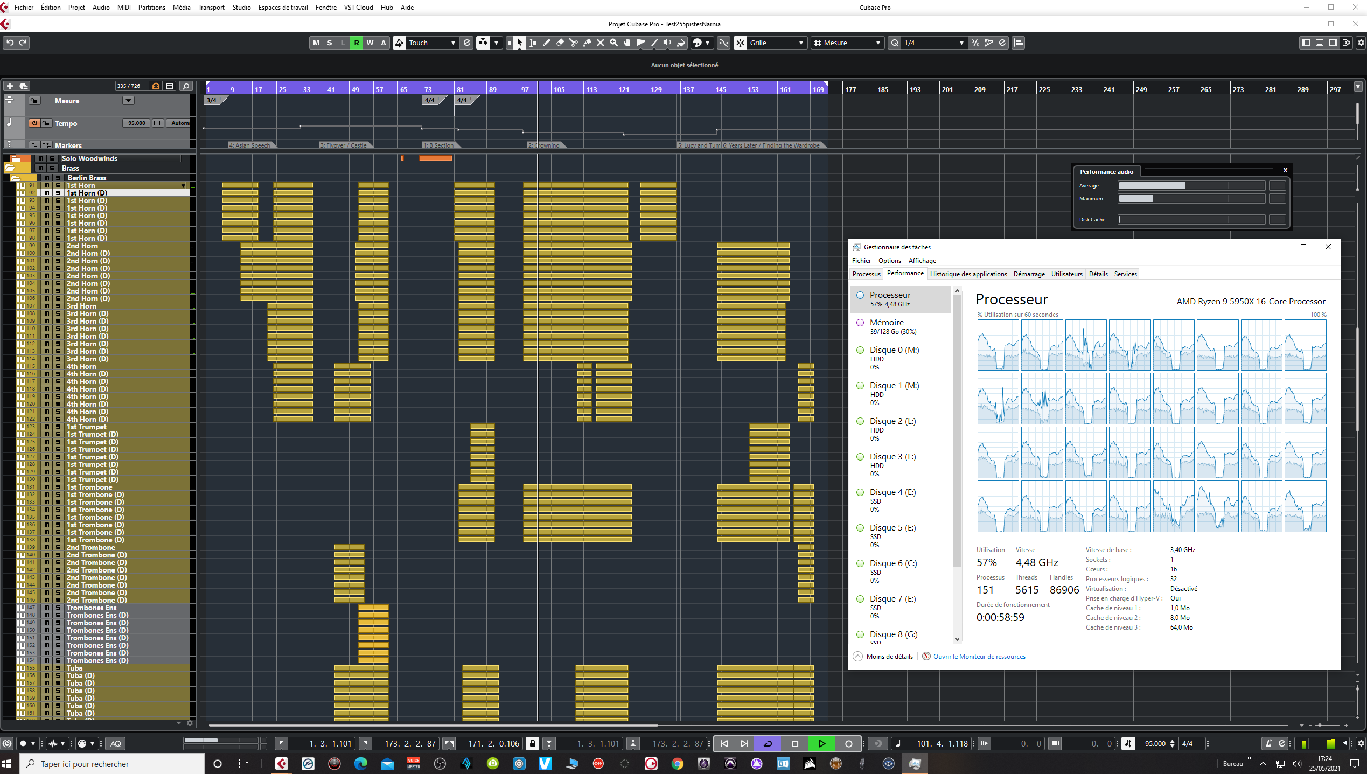Open Touch automation mode dropdown
The height and width of the screenshot is (774, 1367).
433,43
